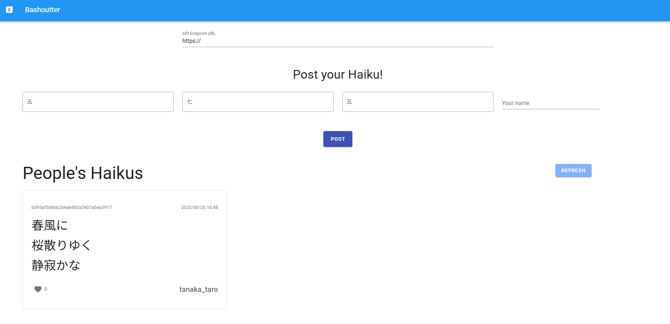Focus the Your name field

pyautogui.click(x=551, y=103)
